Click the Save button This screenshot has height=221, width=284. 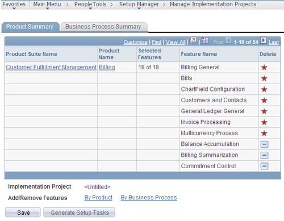[x=23, y=212]
